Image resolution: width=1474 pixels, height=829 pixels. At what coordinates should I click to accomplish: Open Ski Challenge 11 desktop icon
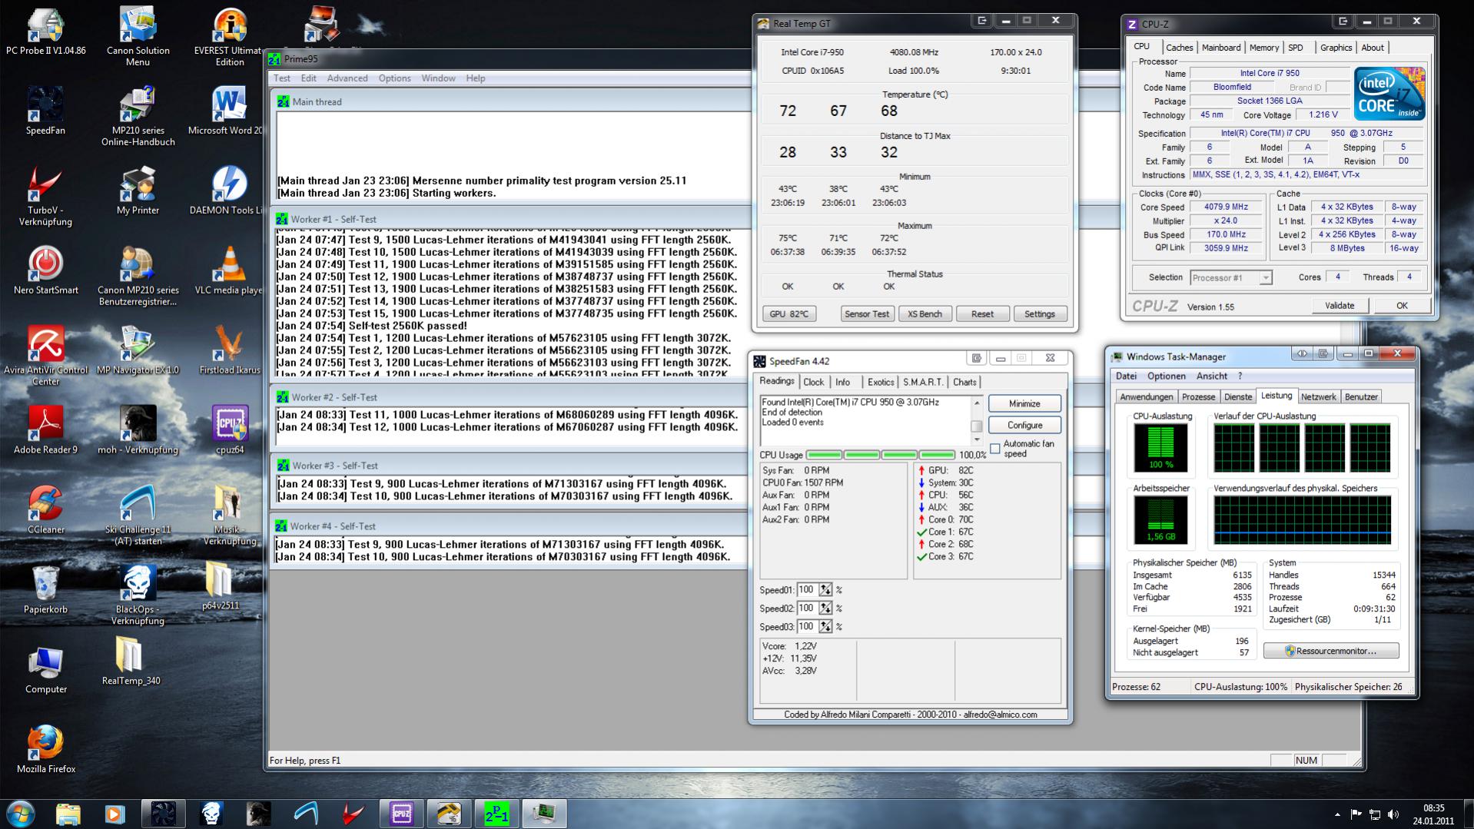coord(138,515)
